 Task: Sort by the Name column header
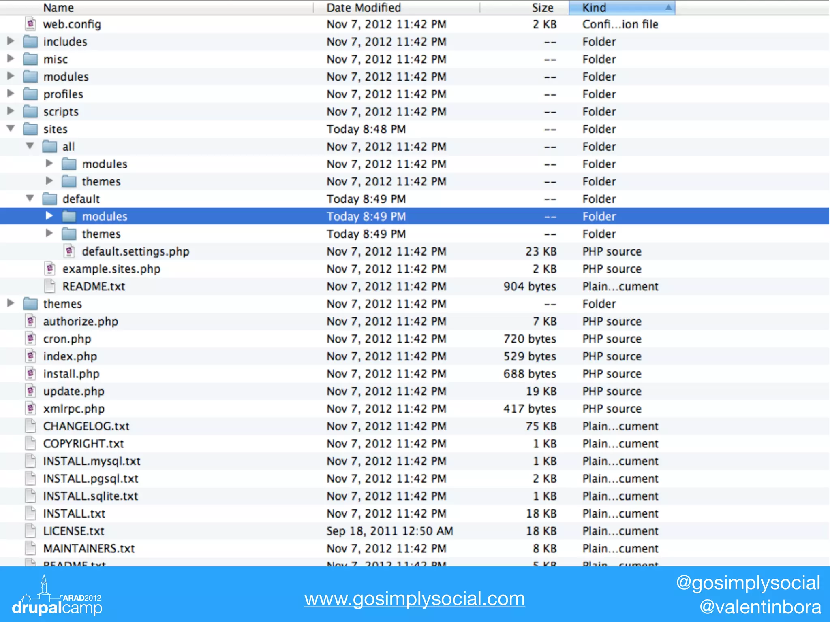pyautogui.click(x=59, y=8)
